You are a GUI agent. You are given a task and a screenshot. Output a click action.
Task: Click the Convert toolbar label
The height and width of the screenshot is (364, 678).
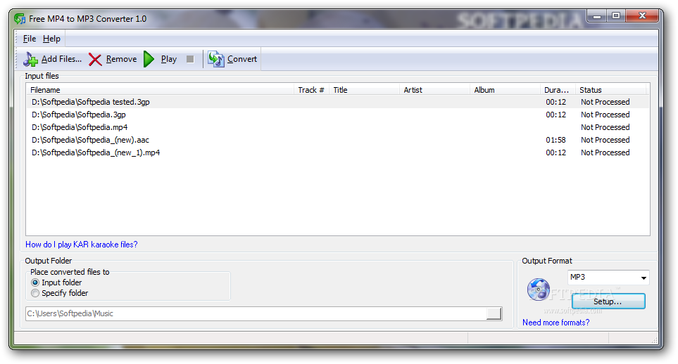coord(241,59)
